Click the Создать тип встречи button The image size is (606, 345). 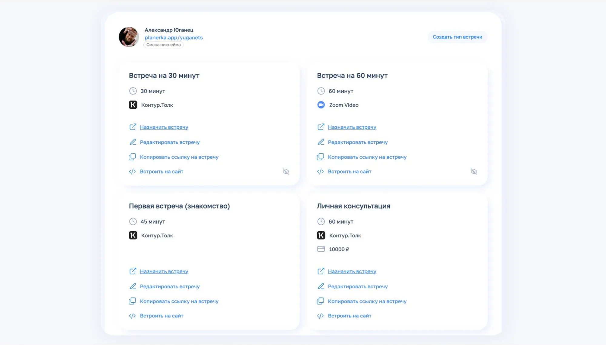[x=457, y=37]
